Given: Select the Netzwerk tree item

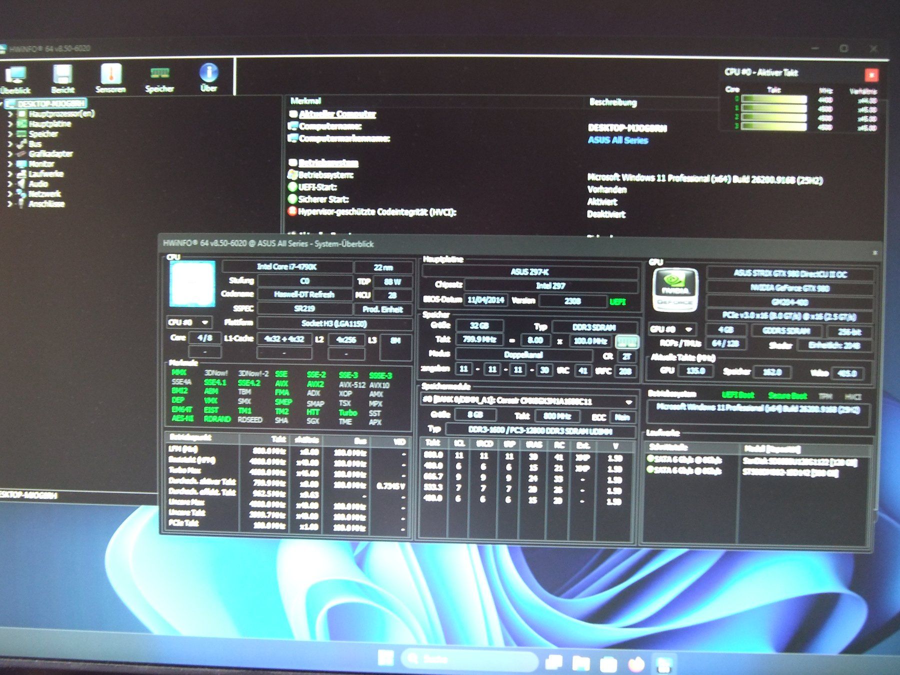Looking at the screenshot, I should [x=44, y=194].
